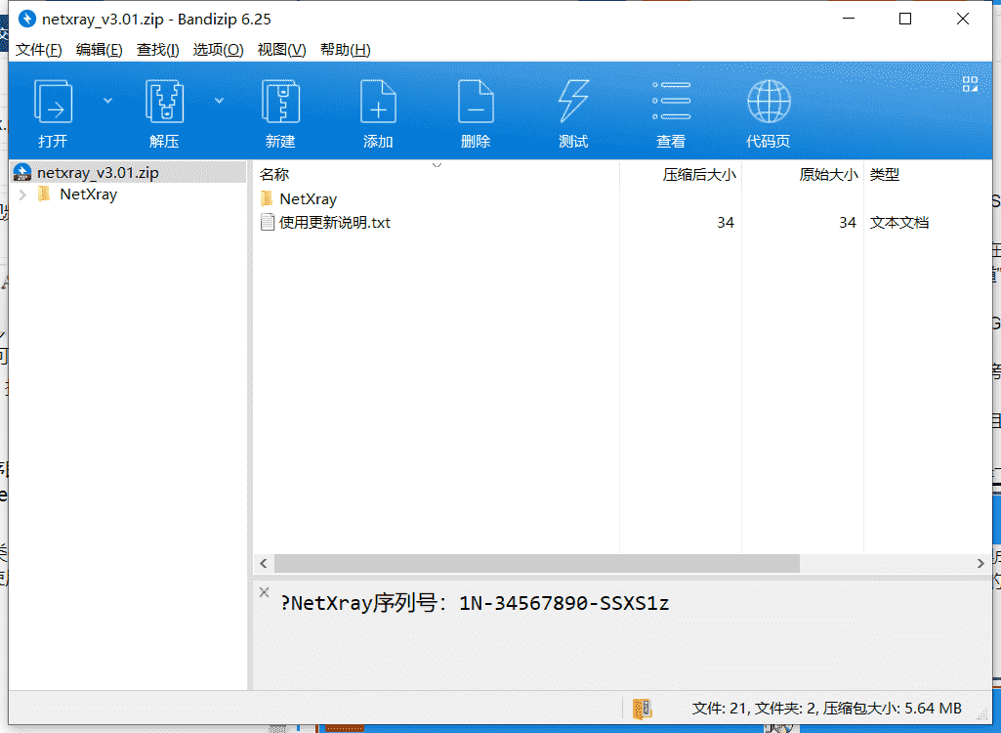Click the View (查看) list icon

click(671, 101)
